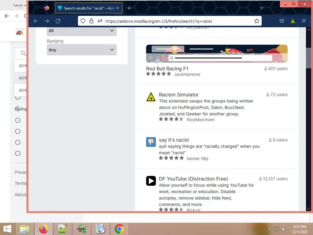Viewport: 313px width, 235px height.
Task: Click Chrome window back arrow
Action: (7, 16)
